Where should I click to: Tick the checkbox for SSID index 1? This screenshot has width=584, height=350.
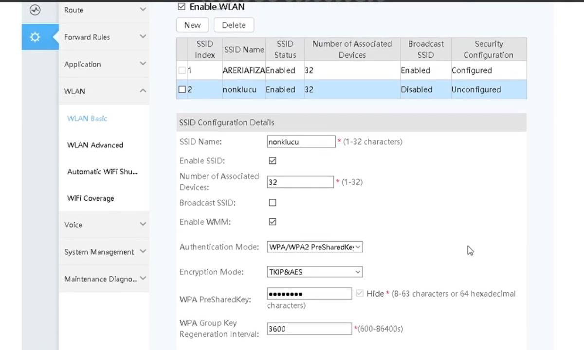[x=182, y=70]
